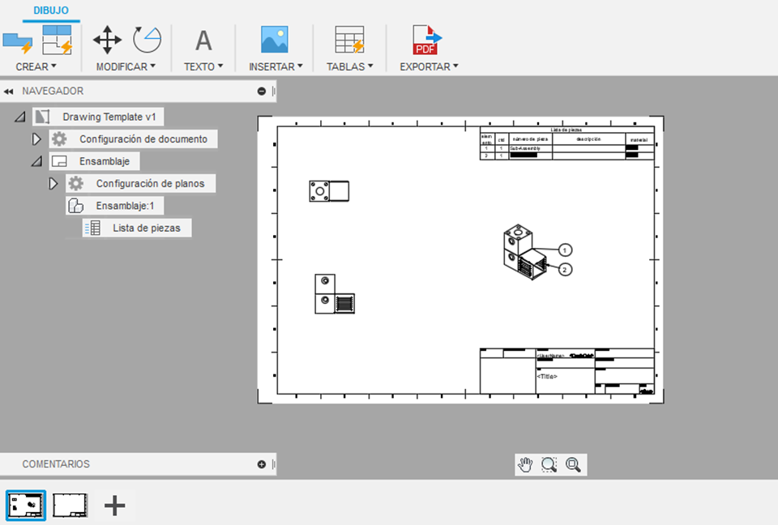Click the Lista de piezas table icon
Image resolution: width=778 pixels, height=525 pixels.
[x=92, y=228]
